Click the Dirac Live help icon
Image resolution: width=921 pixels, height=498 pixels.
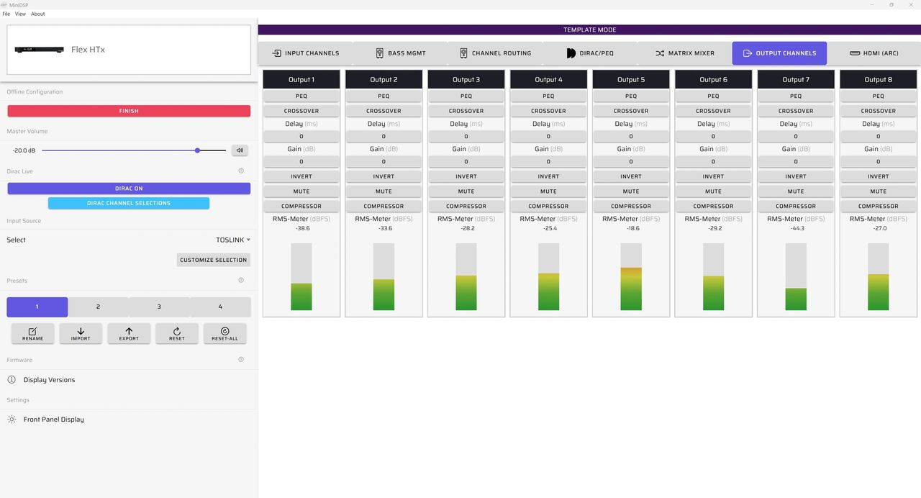tap(241, 171)
